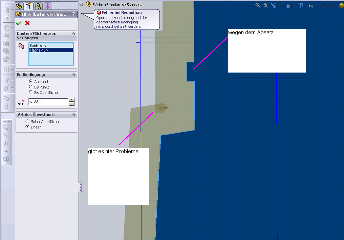
Task: Open help for Oberfläche verlängern
Action: [x=74, y=14]
